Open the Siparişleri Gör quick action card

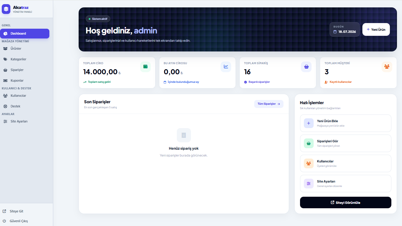(x=346, y=143)
